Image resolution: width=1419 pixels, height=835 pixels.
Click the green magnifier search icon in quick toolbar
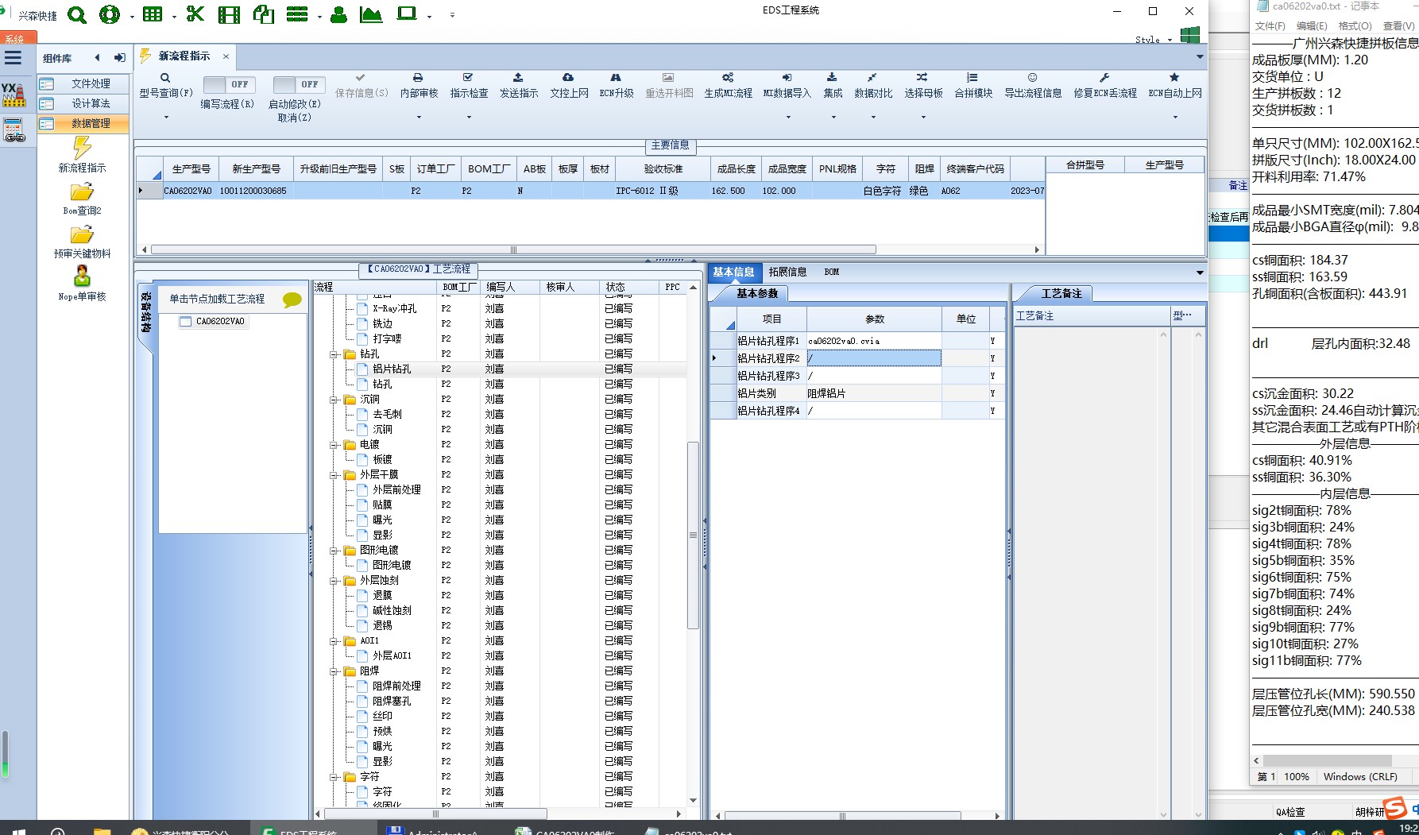(x=77, y=14)
